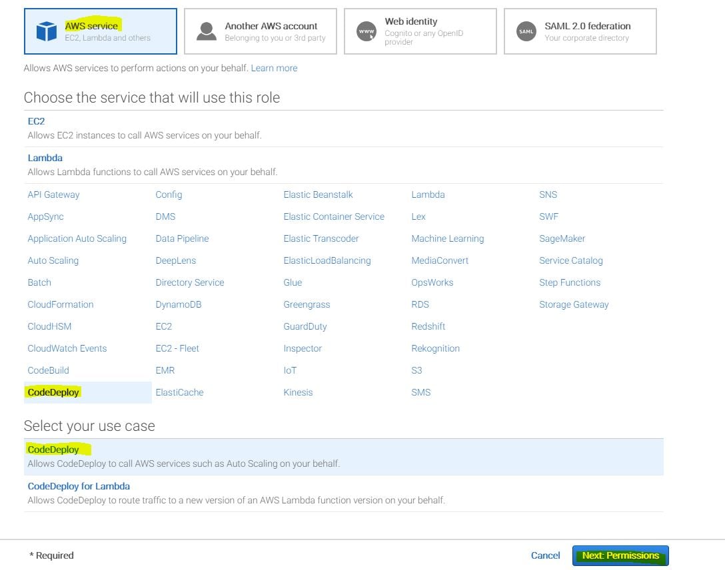
Task: Open the Learn more link
Action: 274,68
